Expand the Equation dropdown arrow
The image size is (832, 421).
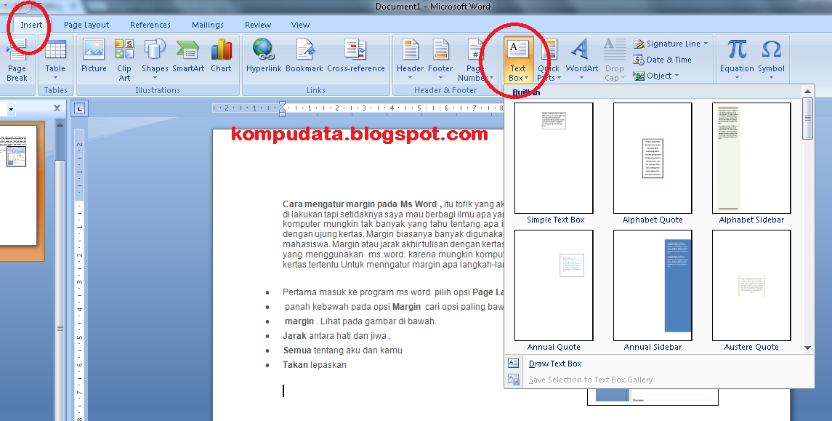tap(737, 78)
